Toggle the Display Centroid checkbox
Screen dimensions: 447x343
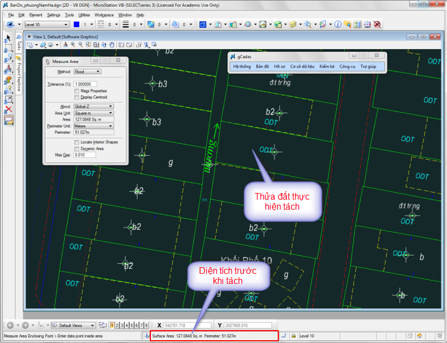coord(77,97)
